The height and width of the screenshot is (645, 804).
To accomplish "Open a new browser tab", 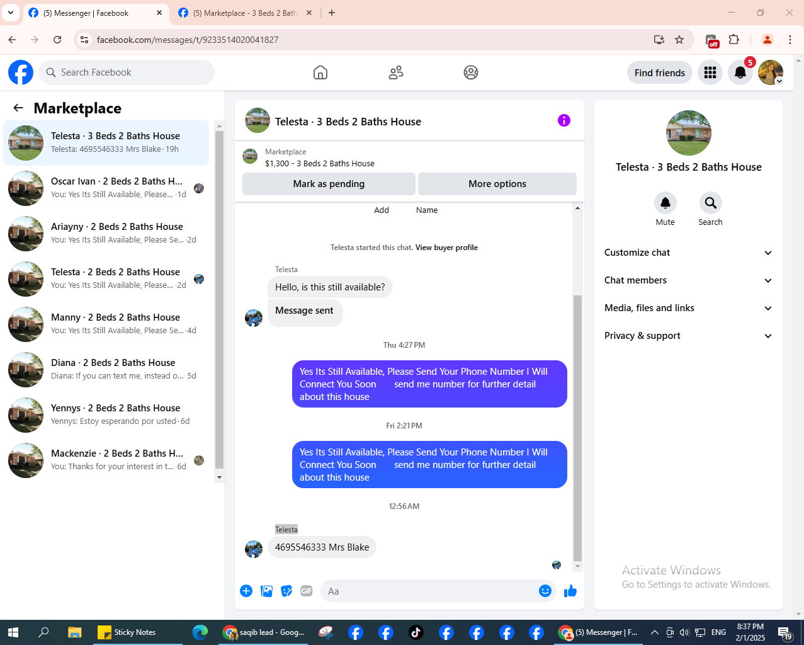I will click(332, 13).
